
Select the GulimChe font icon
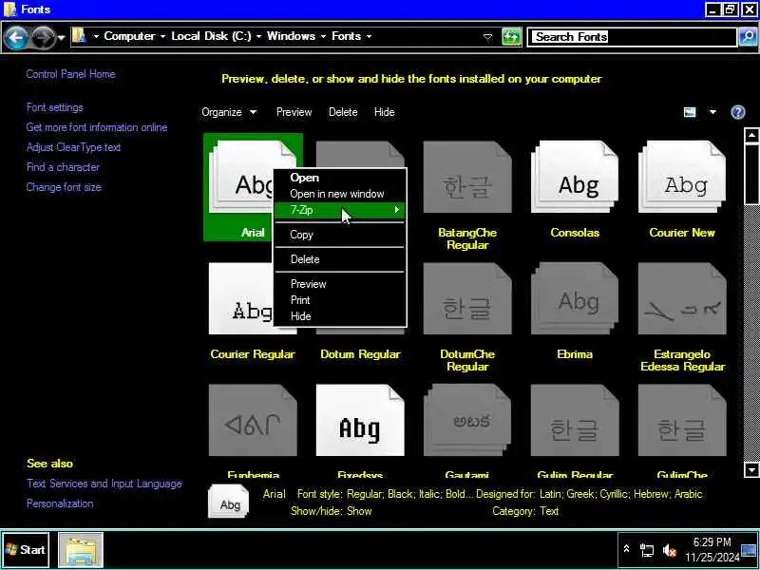(x=682, y=420)
